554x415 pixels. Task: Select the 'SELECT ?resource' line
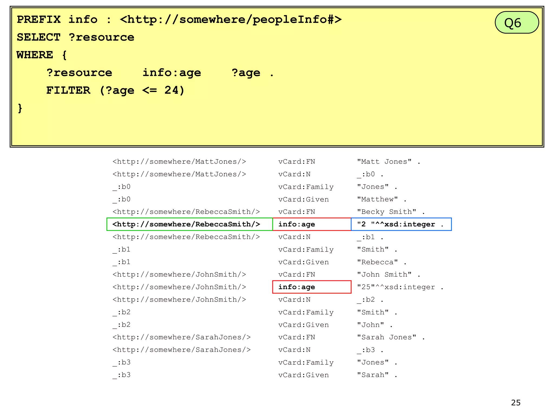[x=75, y=37]
